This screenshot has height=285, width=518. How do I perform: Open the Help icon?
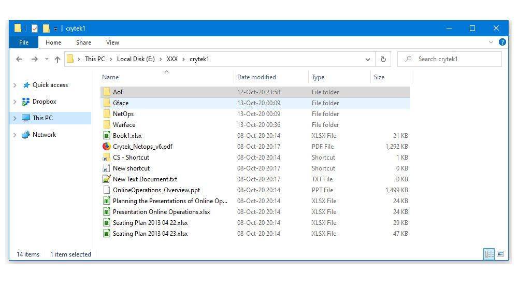[502, 42]
